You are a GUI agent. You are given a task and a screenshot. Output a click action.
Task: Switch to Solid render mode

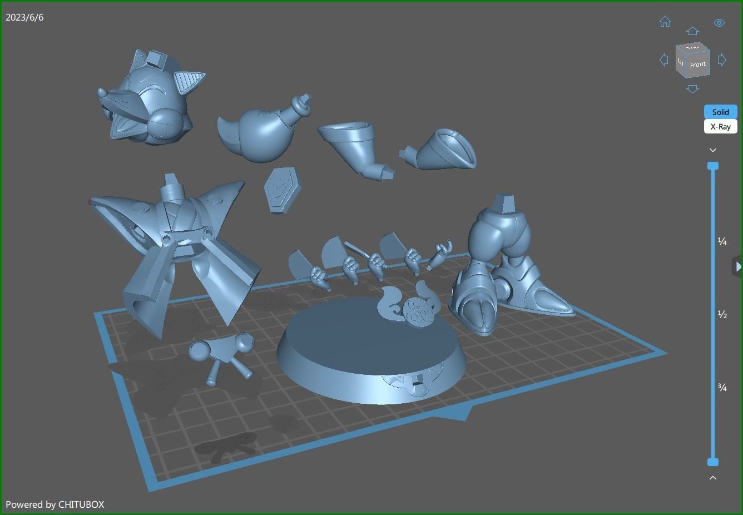coord(720,112)
